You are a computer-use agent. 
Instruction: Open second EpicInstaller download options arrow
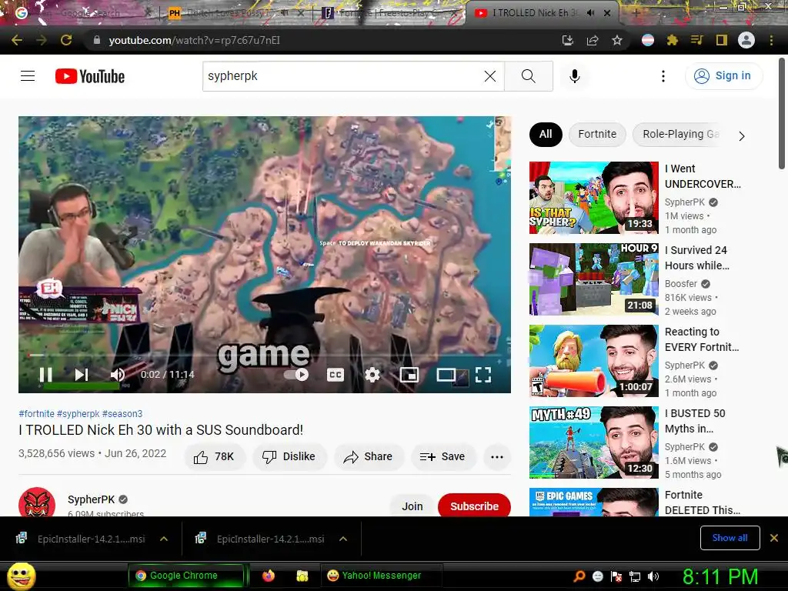pyautogui.click(x=343, y=539)
